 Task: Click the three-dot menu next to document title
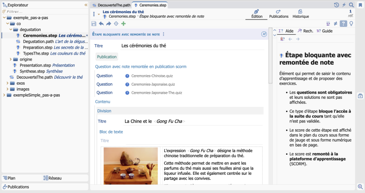click(94, 14)
